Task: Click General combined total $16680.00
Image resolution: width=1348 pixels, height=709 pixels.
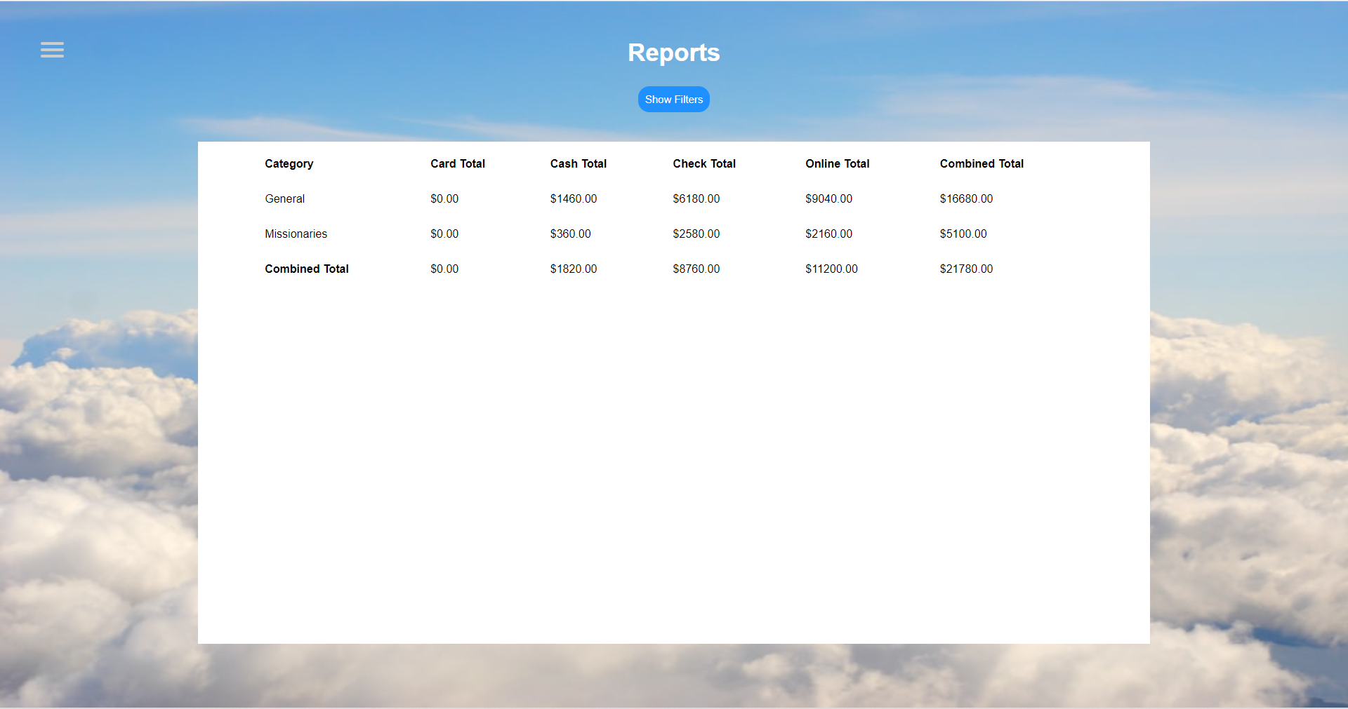Action: pyautogui.click(x=966, y=198)
